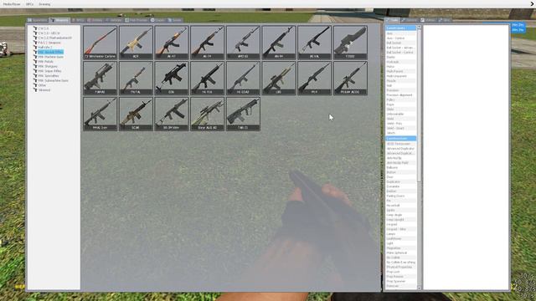Collapse the Construction tool category header
The width and height of the screenshot is (536, 301).
(x=401, y=139)
